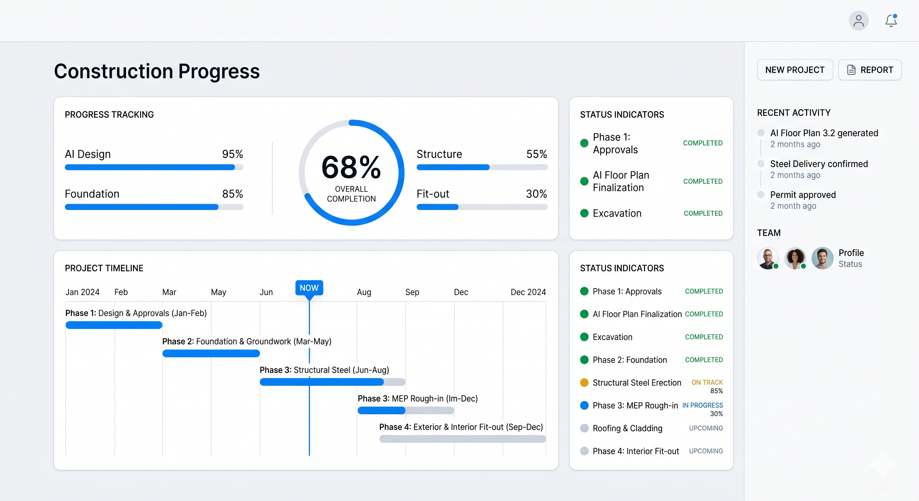Screen dimensions: 919x501
Task: Click the Profile Status label
Action: pos(851,258)
